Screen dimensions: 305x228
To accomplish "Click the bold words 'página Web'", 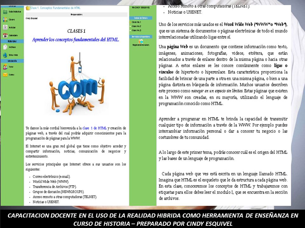I will click(x=177, y=47).
